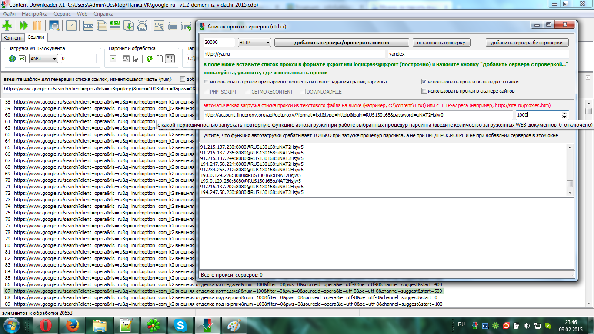Viewport: 594px width, 334px height.
Task: Select link row 87 in main window
Action: point(224,291)
